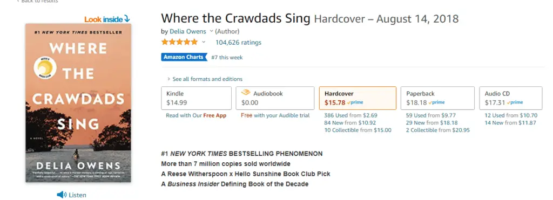Click the Prime logo under Paperback
The height and width of the screenshot is (200, 553).
pyautogui.click(x=436, y=102)
